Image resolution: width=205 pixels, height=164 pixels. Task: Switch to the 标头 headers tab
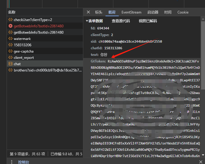point(99,12)
